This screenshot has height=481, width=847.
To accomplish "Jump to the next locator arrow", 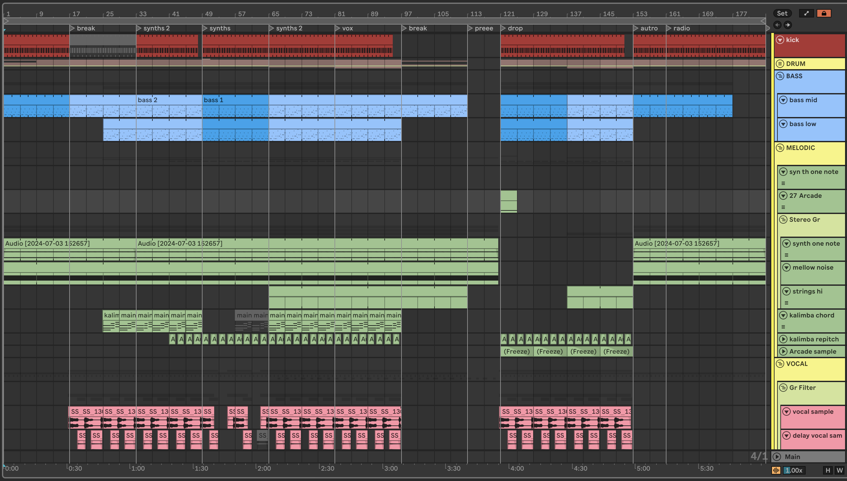I will [x=788, y=25].
